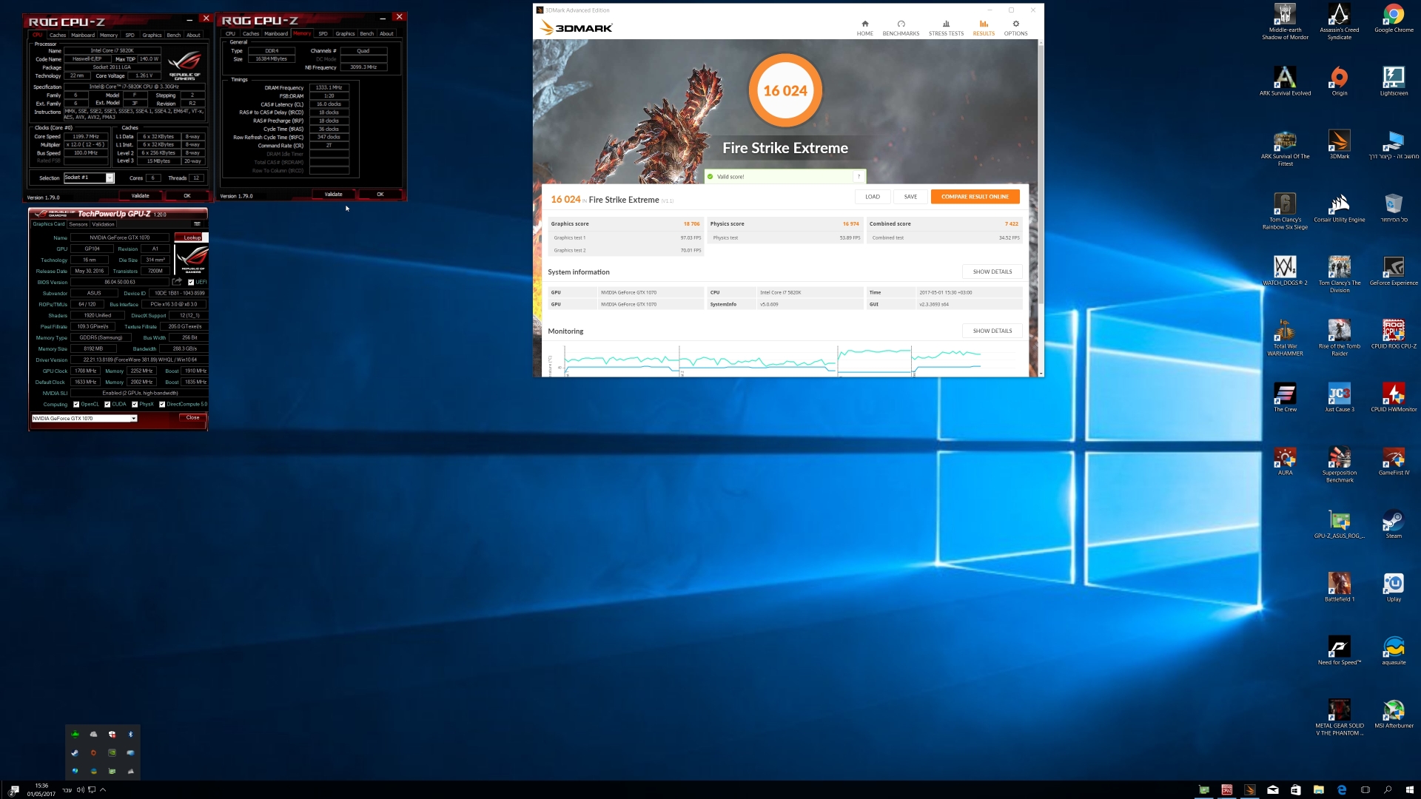Open Socket #1 selection dropdown in CPU-Z
This screenshot has height=799, width=1421.
coord(89,178)
